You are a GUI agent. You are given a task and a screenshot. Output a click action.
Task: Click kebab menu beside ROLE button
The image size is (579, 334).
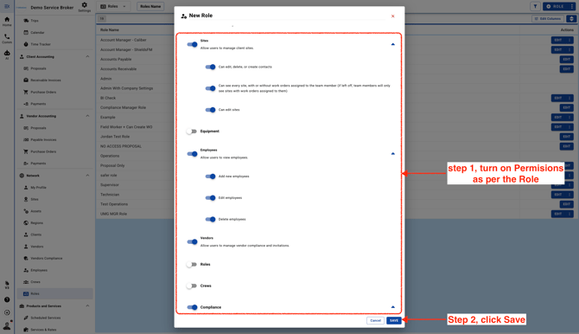click(572, 6)
